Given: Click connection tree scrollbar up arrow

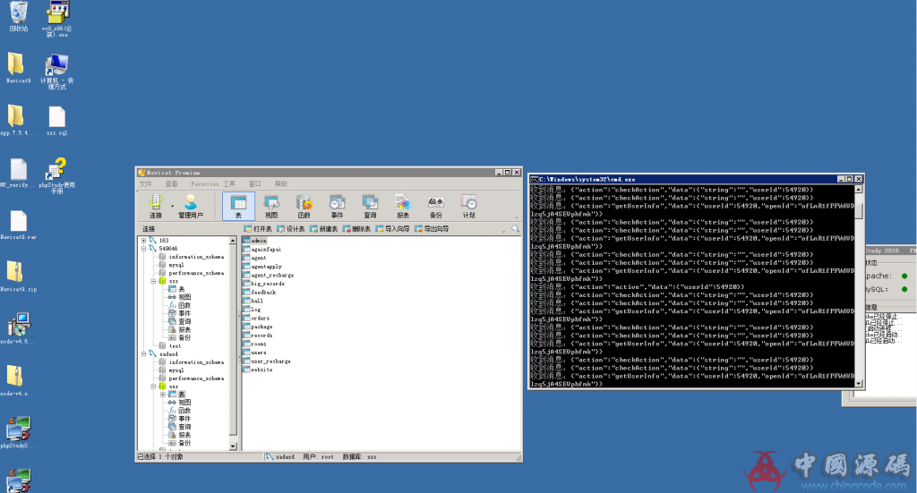Looking at the screenshot, I should [x=233, y=241].
